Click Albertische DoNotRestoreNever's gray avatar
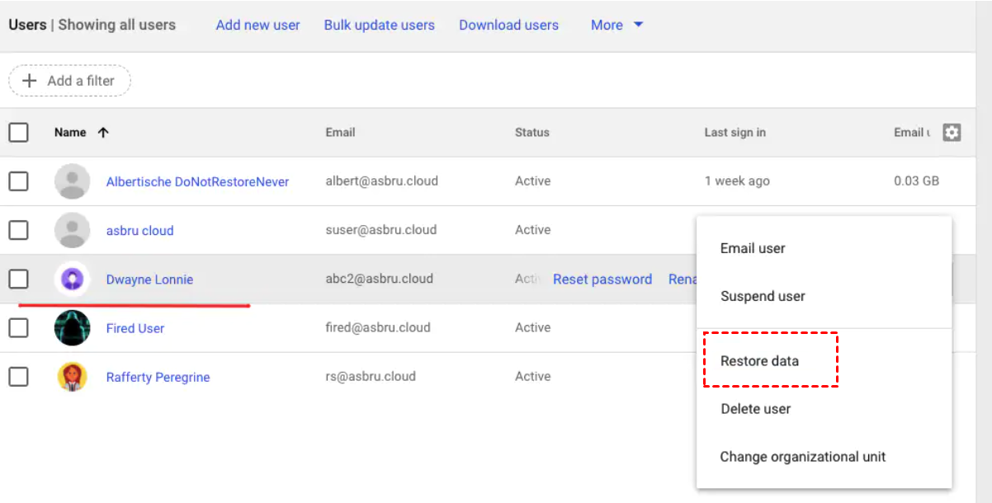 [73, 181]
